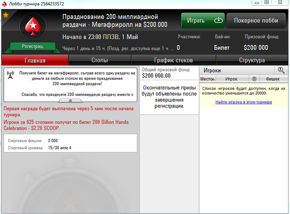290x214 pixels.
Task: Switch to the Столы tab
Action: click(x=100, y=60)
